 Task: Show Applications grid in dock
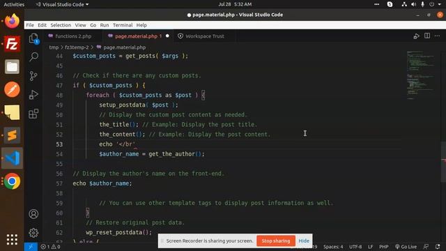tap(12, 240)
